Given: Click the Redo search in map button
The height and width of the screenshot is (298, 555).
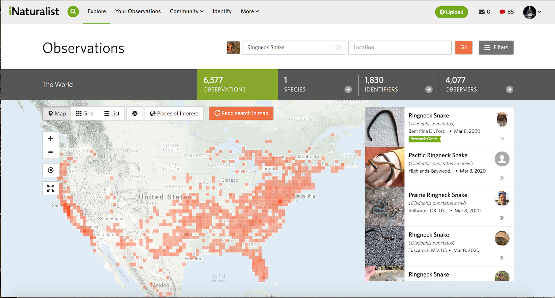Looking at the screenshot, I should pyautogui.click(x=241, y=113).
